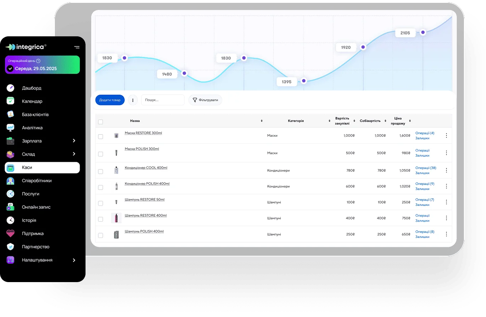The height and width of the screenshot is (317, 486).
Task: Open the Кондиціонер POLISH 400ml product name
Action: (147, 184)
